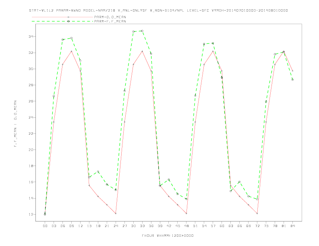Click x-axis tick label 57
This screenshot has height=246, width=319.
tap(213, 226)
